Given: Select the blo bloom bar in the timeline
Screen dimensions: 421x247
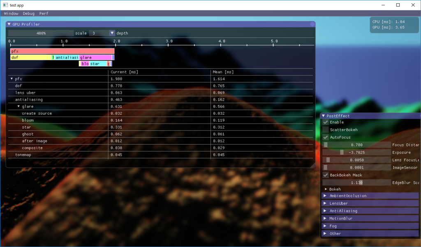Looking at the screenshot, I should (x=85, y=64).
